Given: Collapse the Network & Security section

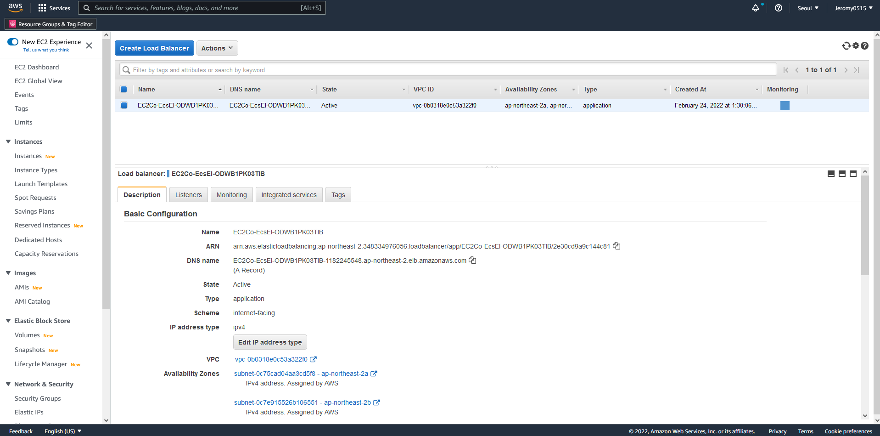Looking at the screenshot, I should pyautogui.click(x=8, y=384).
